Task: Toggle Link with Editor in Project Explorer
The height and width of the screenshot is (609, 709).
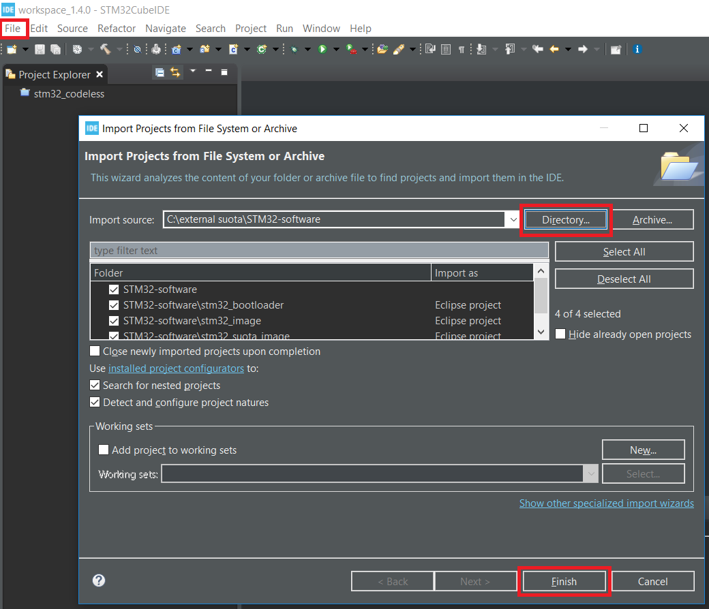Action: pyautogui.click(x=175, y=72)
